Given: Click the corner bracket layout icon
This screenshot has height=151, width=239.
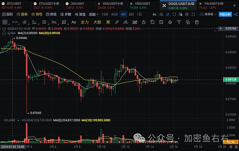Looking at the screenshot, I should [x=174, y=14].
